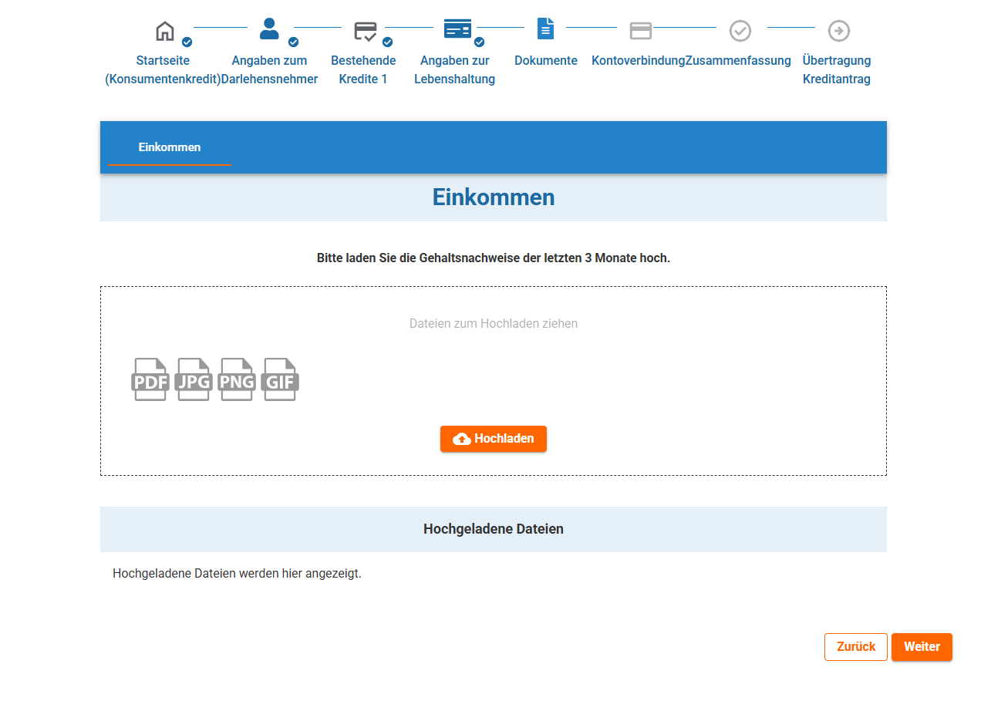Click the JPG file type icon
The width and height of the screenshot is (991, 728).
tap(194, 379)
